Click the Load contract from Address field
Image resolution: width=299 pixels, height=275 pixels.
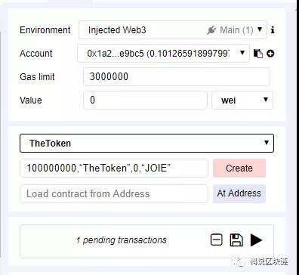114,193
